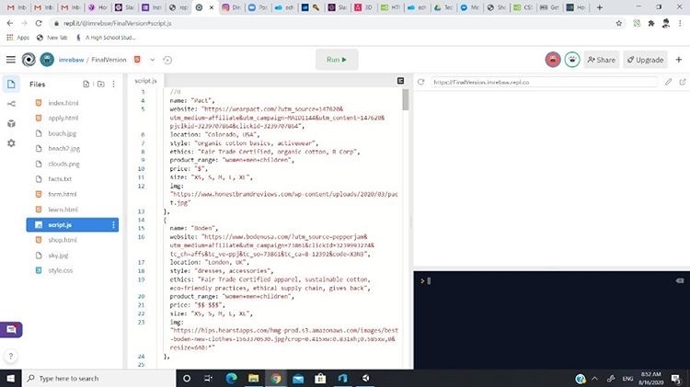
Task: Open Packages cube icon in sidebar
Action: 11,123
